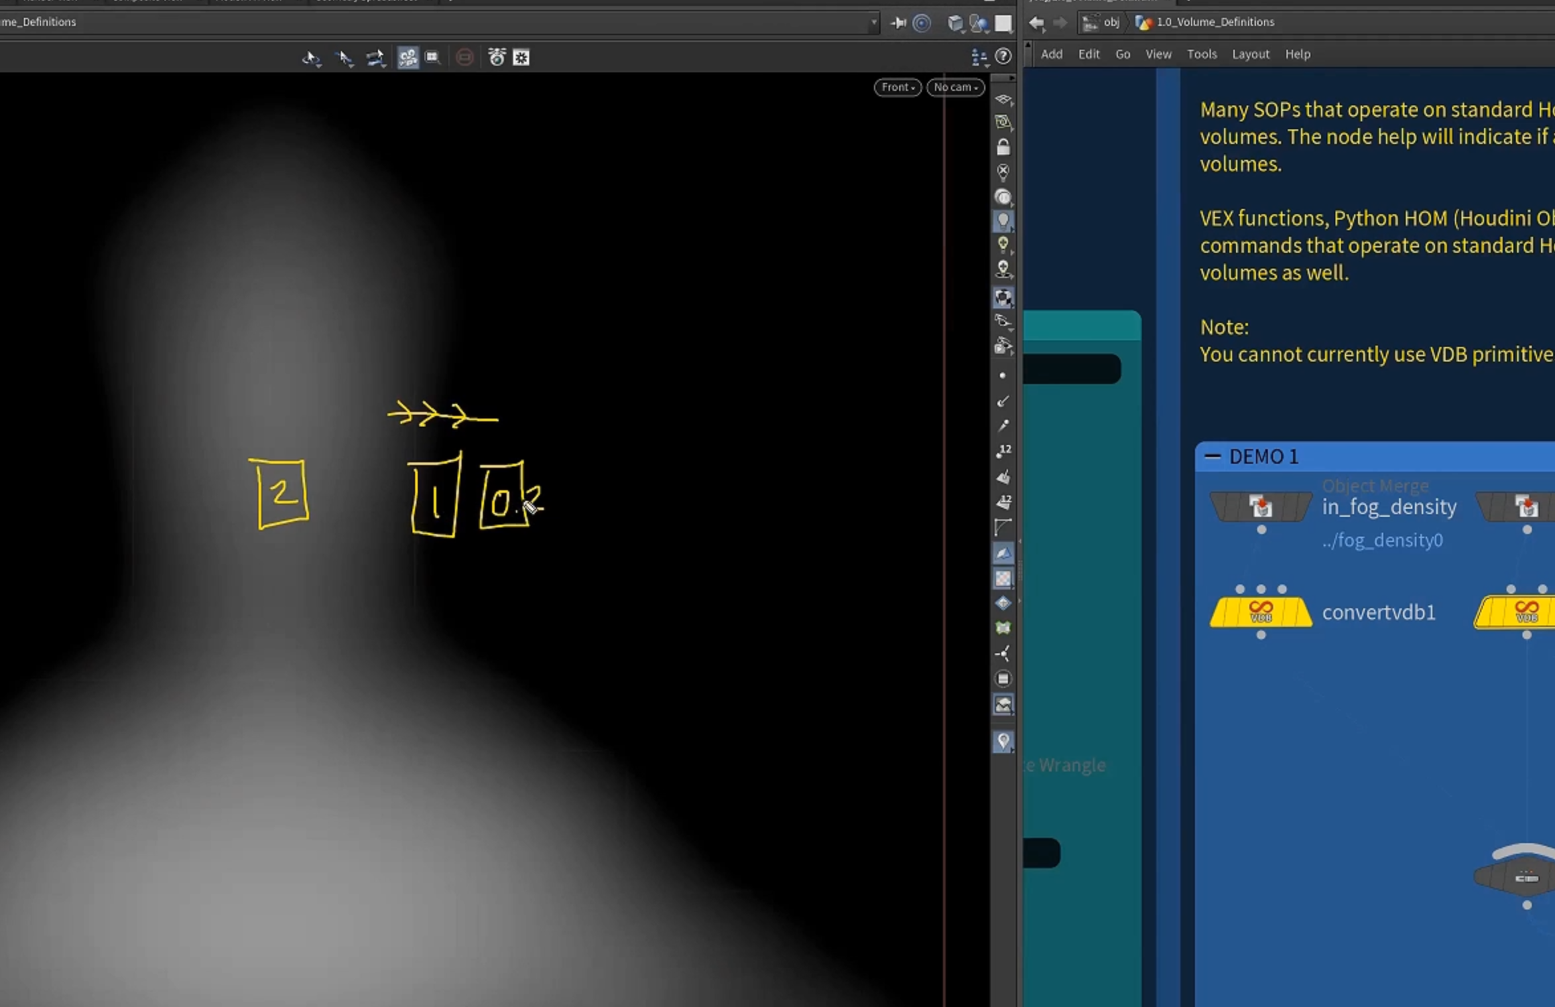
Task: Click the blue diamond display option icon
Action: 1003,603
